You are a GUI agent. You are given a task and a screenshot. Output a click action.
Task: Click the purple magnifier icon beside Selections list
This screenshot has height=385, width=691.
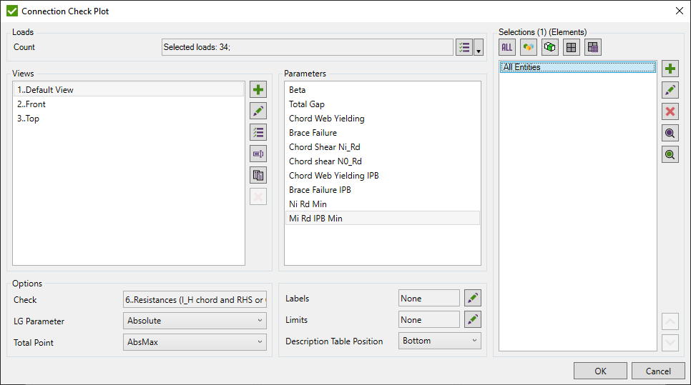click(670, 133)
